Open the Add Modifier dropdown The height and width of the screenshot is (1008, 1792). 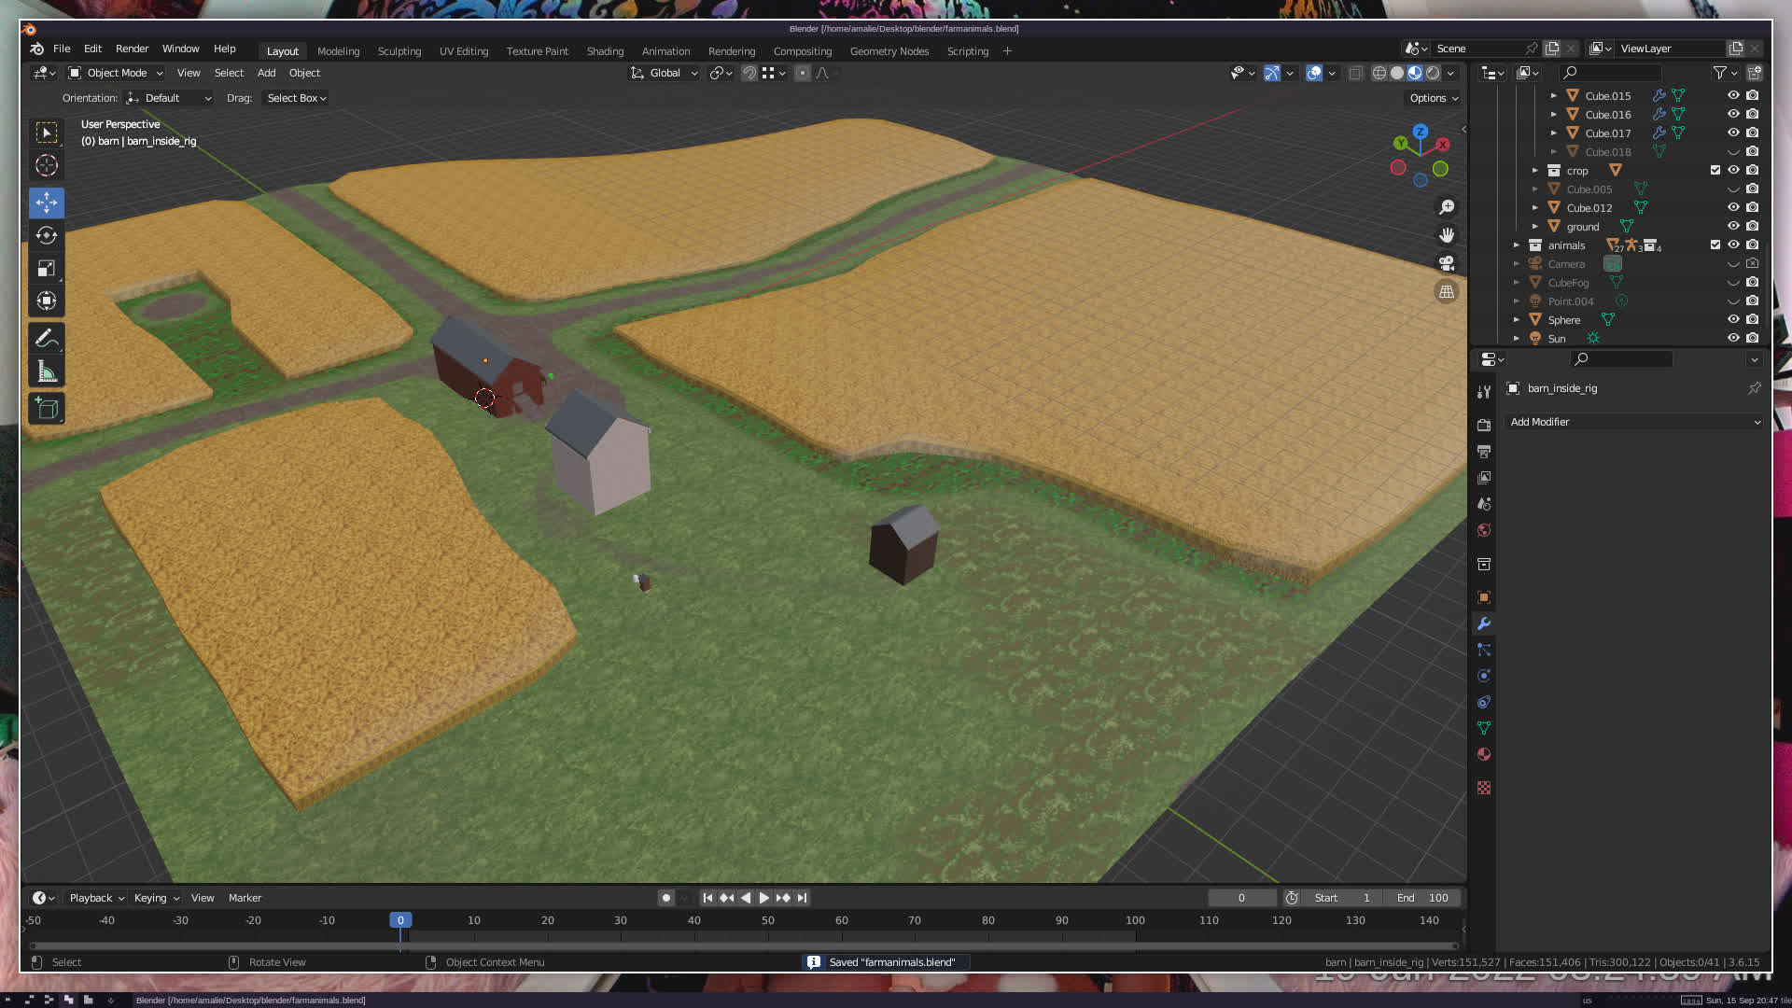(x=1634, y=422)
